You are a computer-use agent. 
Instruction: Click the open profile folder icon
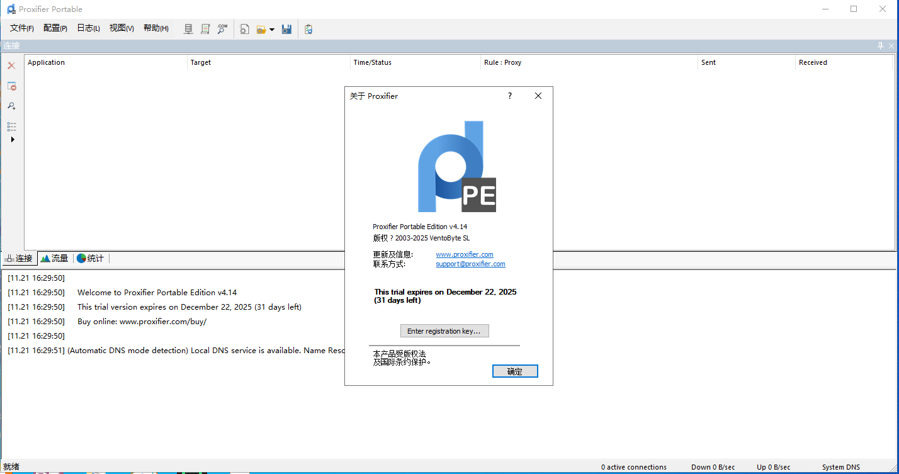click(261, 29)
